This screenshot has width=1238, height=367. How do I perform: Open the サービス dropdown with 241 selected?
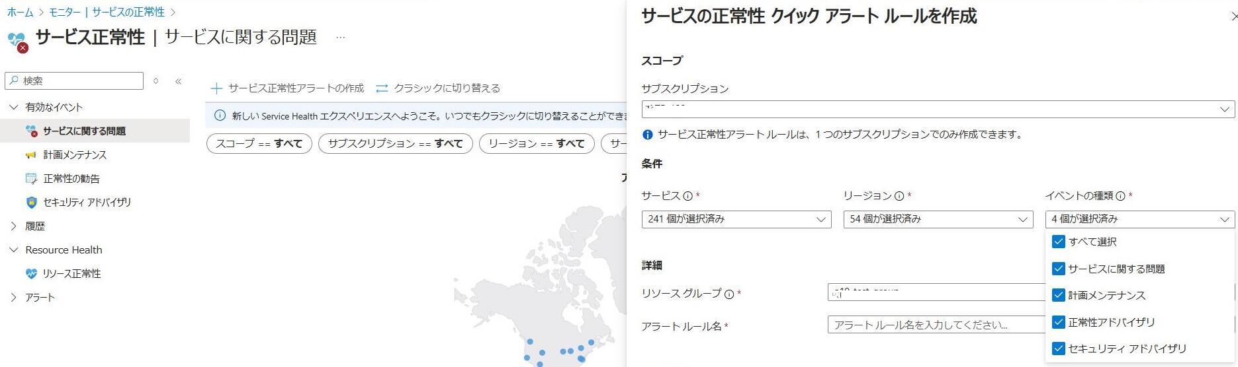click(x=736, y=219)
